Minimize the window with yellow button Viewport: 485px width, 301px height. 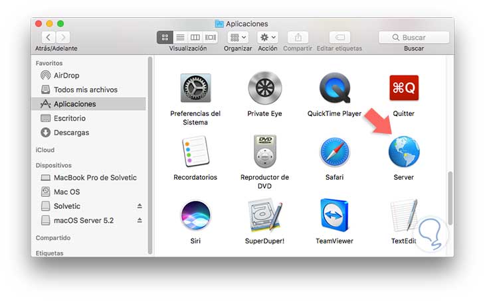pyautogui.click(x=49, y=24)
